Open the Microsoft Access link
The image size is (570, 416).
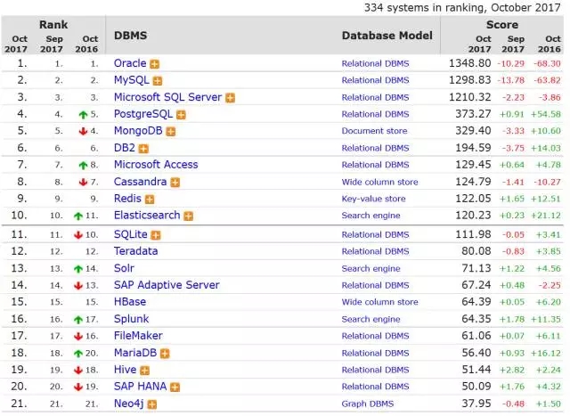coord(156,165)
